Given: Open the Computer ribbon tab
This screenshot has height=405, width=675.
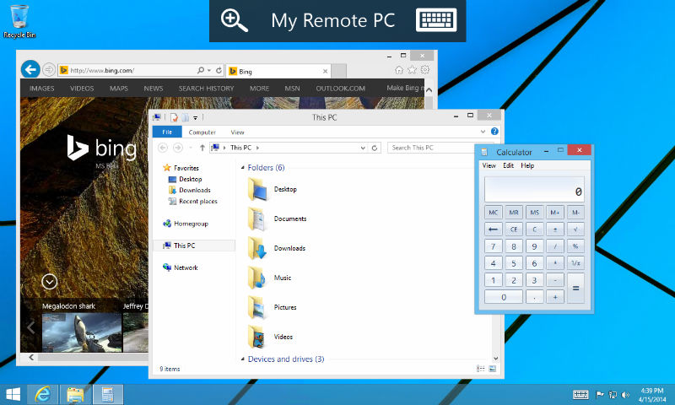Looking at the screenshot, I should click(202, 132).
